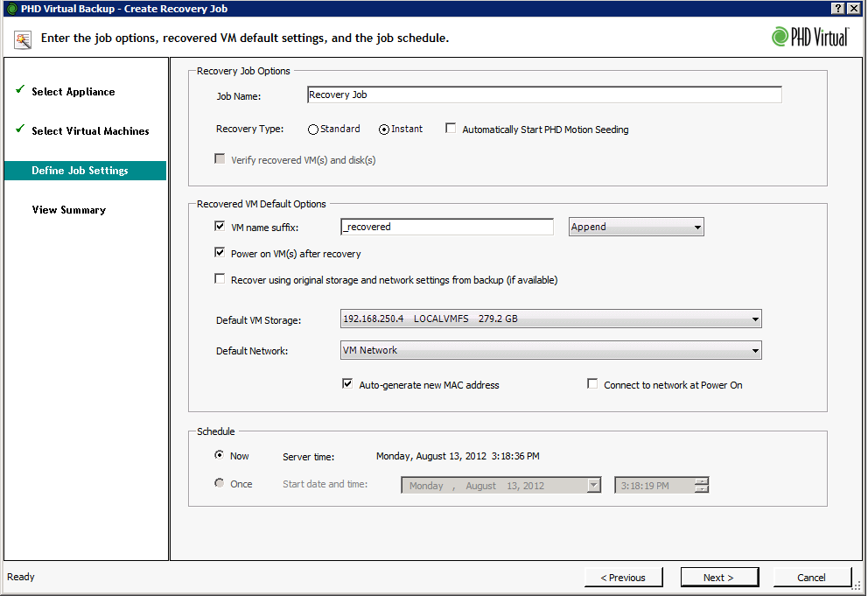Viewport: 868px width, 596px height.
Task: Go to the Select Virtual Machines step
Action: [x=90, y=130]
